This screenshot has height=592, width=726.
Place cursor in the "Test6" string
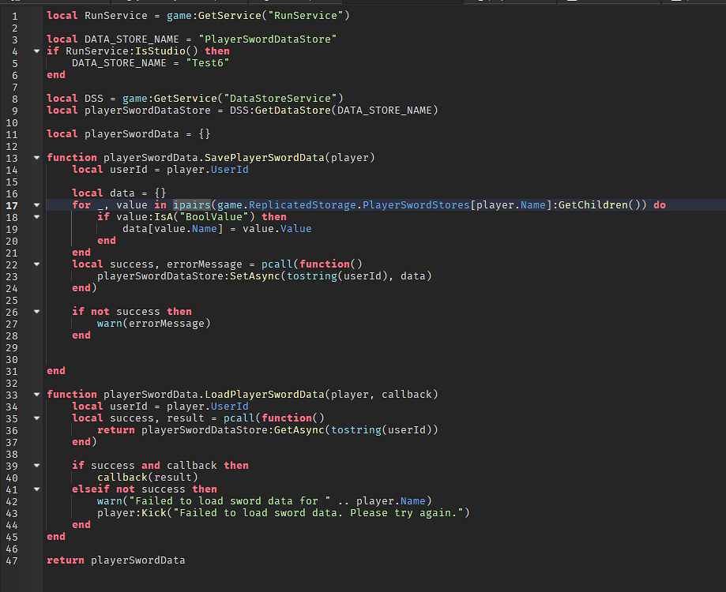208,63
